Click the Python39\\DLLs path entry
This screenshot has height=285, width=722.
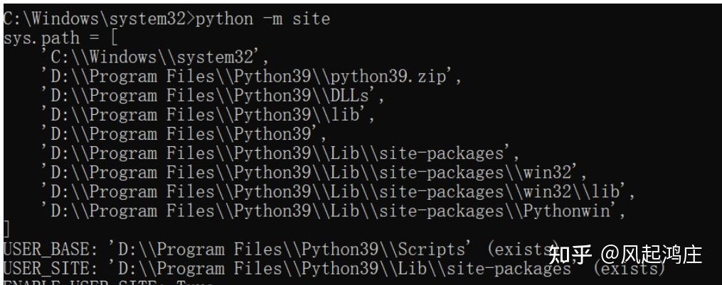coord(213,96)
